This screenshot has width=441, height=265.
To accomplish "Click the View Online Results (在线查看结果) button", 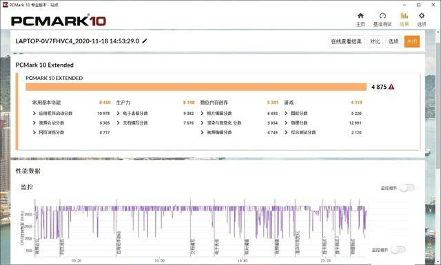I will click(x=346, y=41).
